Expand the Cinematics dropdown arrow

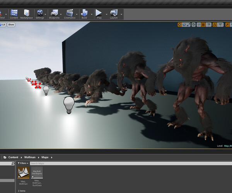(x=77, y=14)
